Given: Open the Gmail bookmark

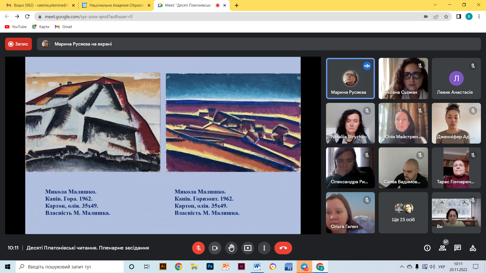Looking at the screenshot, I should coord(64,27).
